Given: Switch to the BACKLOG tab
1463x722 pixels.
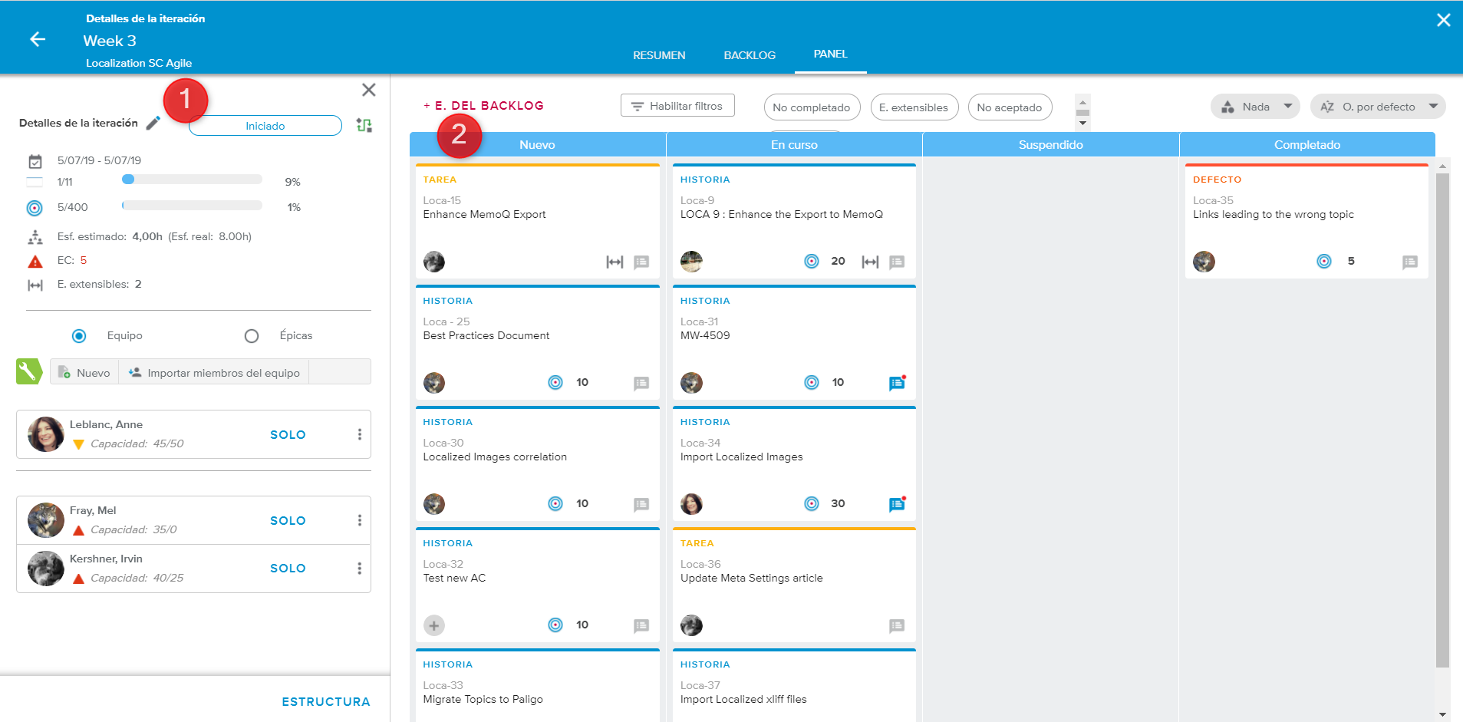Looking at the screenshot, I should tap(750, 55).
